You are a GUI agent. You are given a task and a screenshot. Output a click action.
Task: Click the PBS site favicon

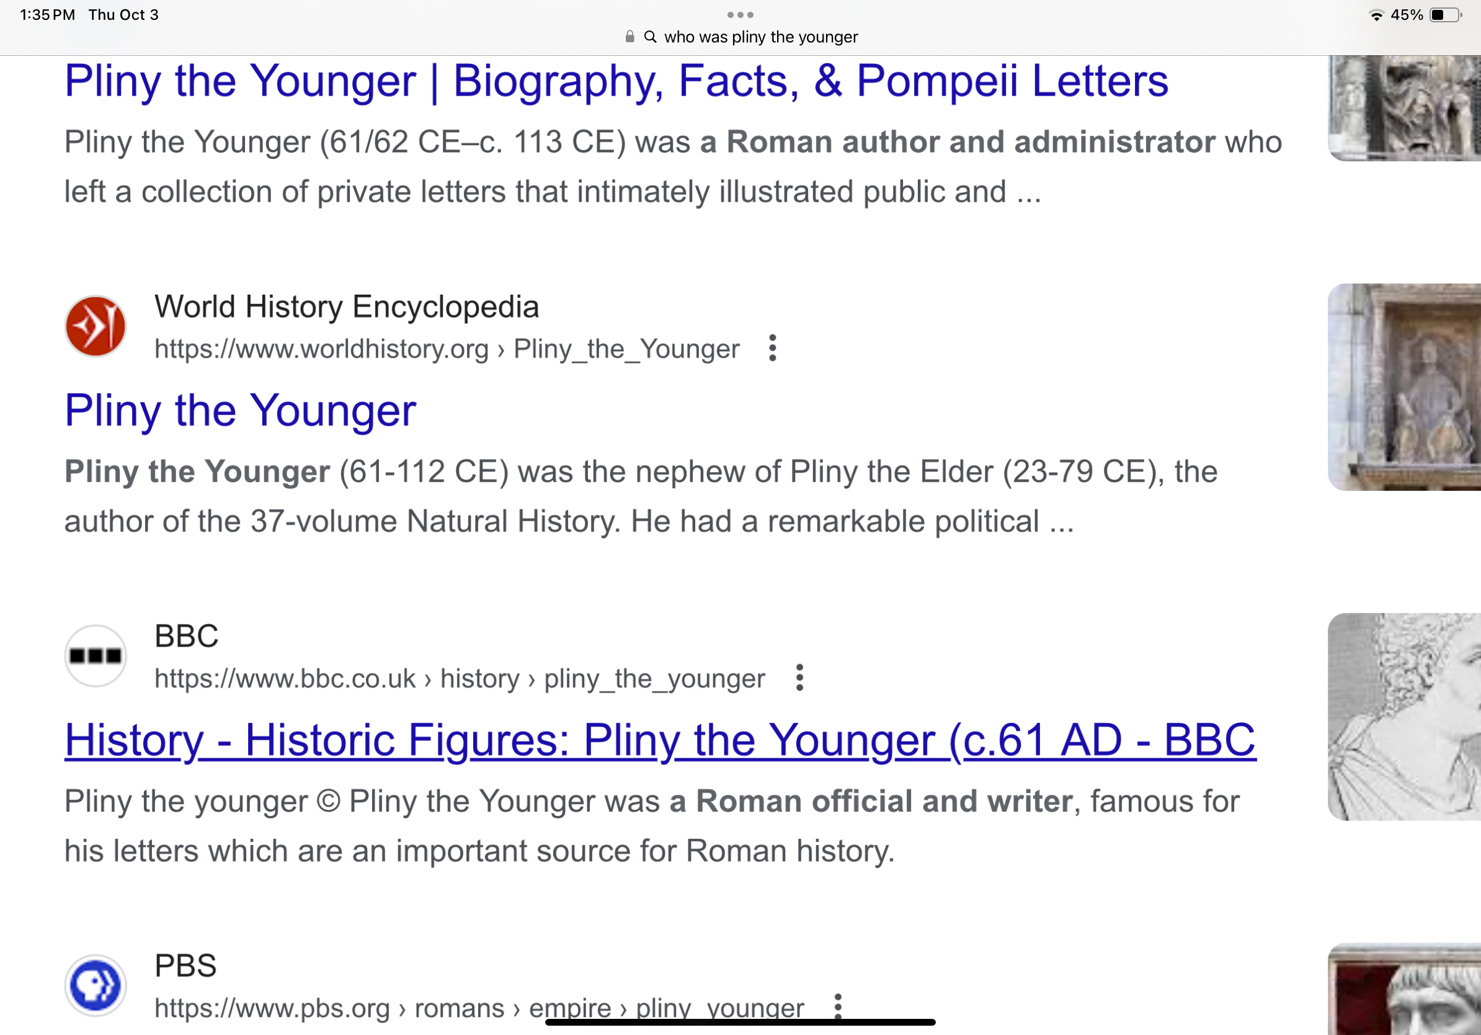point(96,986)
